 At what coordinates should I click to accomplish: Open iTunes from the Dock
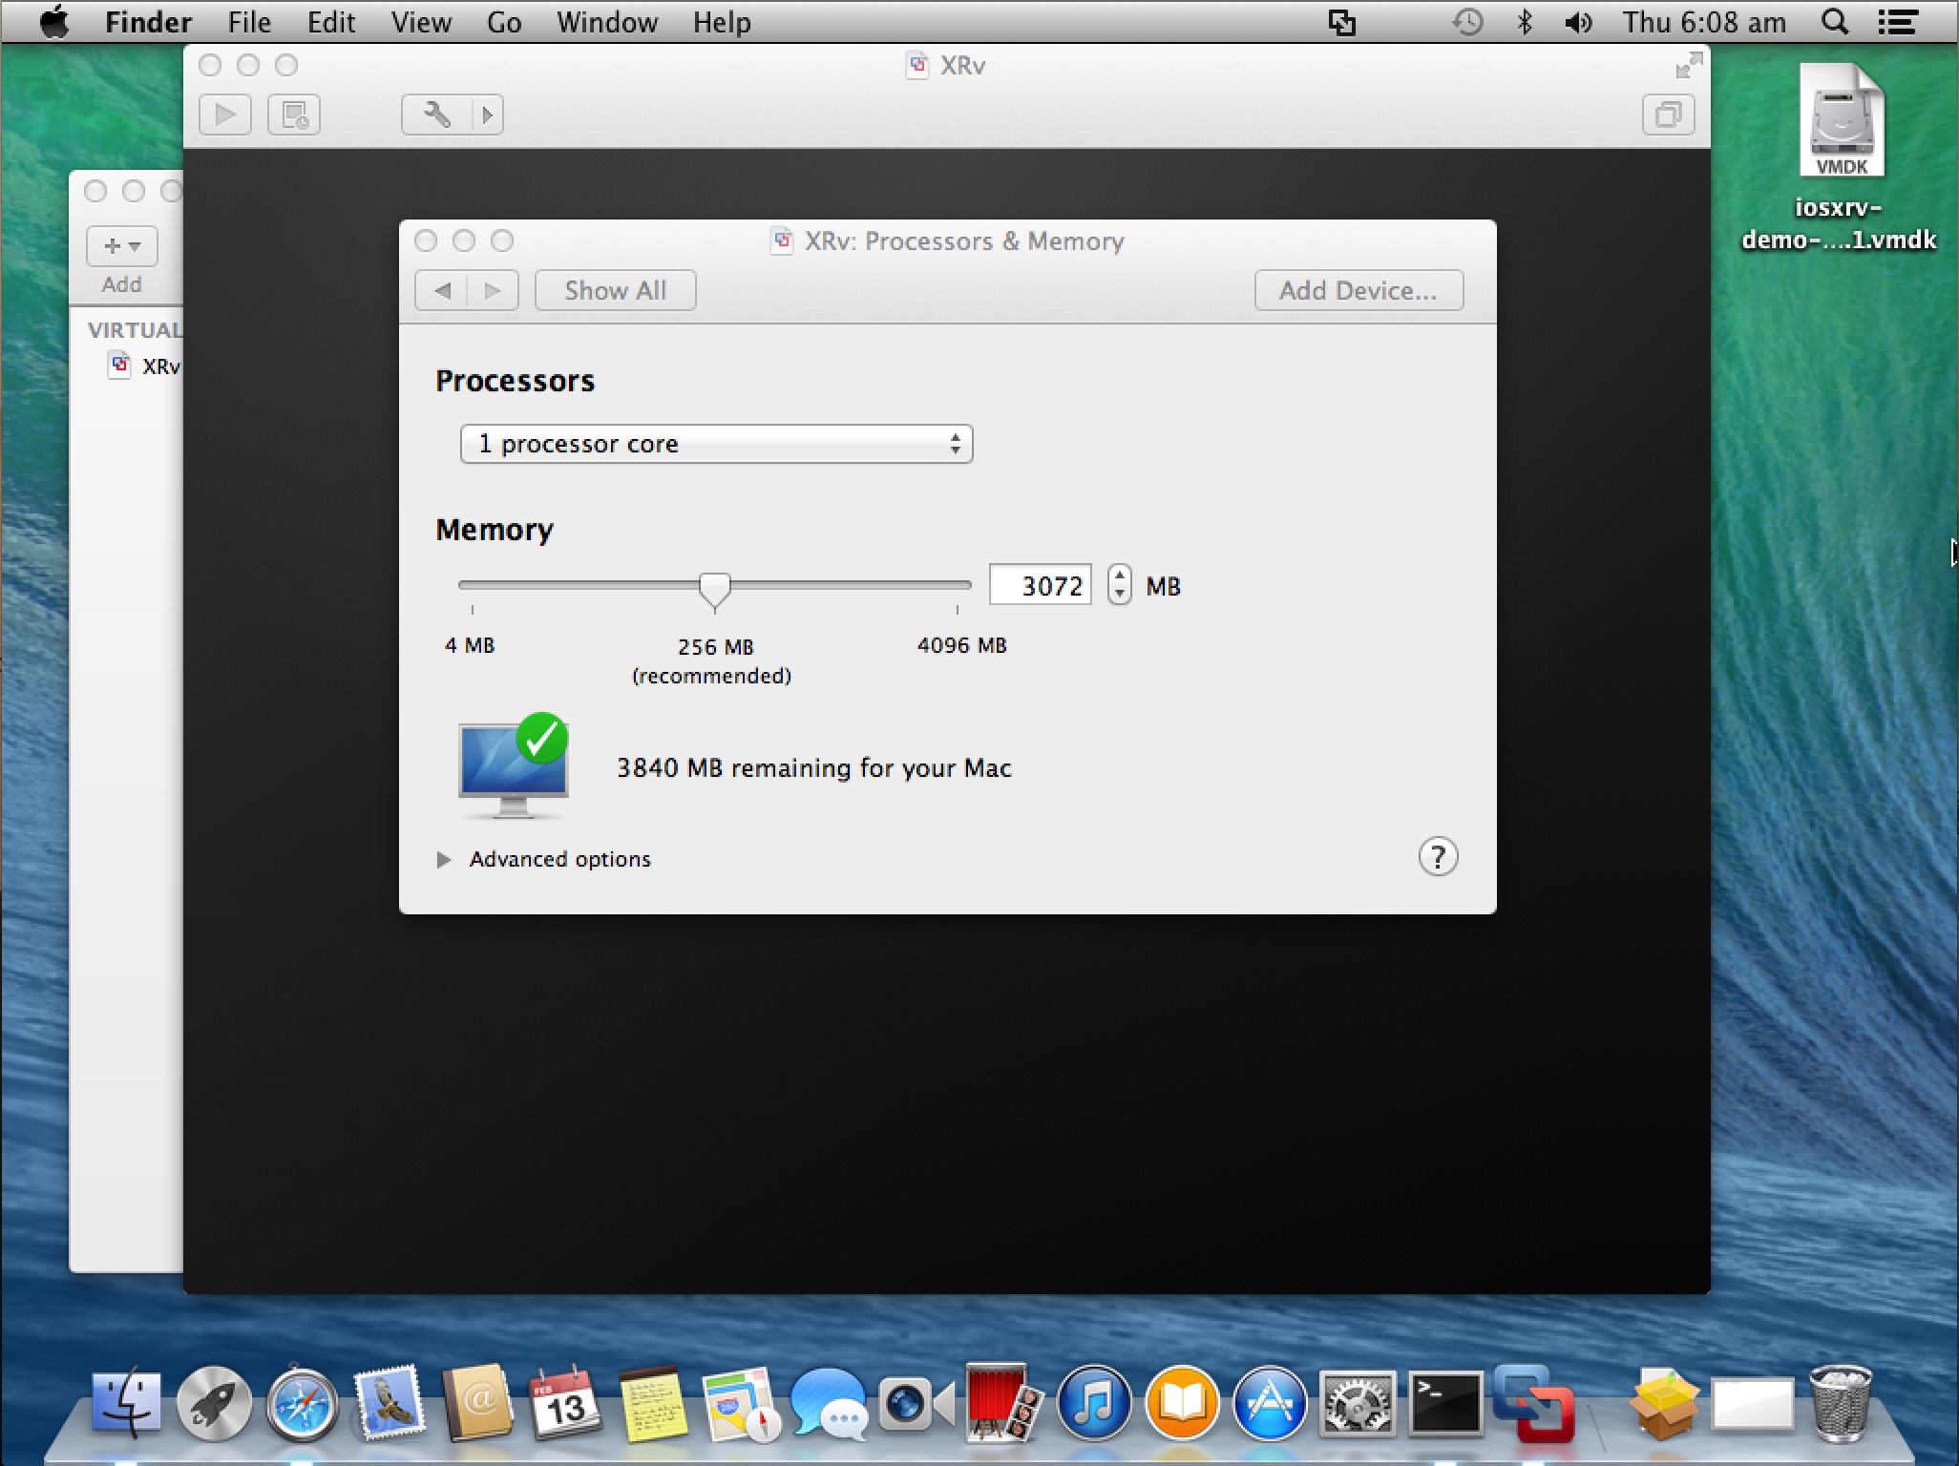pyautogui.click(x=1094, y=1403)
